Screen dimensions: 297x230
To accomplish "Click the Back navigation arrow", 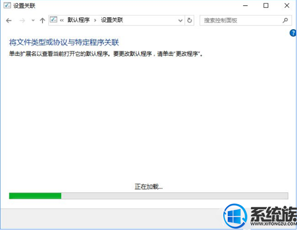I will [x=9, y=20].
